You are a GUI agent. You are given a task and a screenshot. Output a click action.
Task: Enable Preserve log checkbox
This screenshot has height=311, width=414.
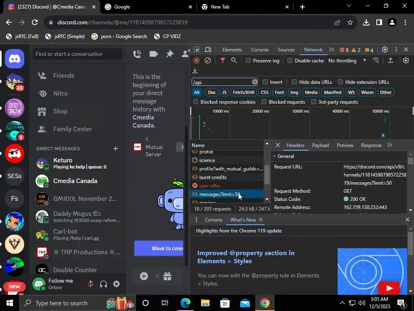(248, 61)
